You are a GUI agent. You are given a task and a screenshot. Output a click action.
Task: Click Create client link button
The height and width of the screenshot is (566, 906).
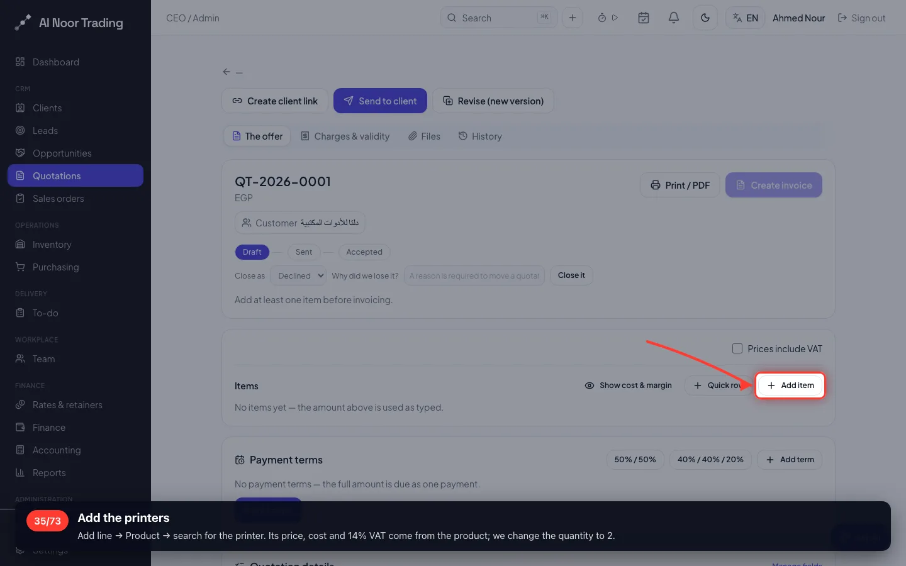275,101
